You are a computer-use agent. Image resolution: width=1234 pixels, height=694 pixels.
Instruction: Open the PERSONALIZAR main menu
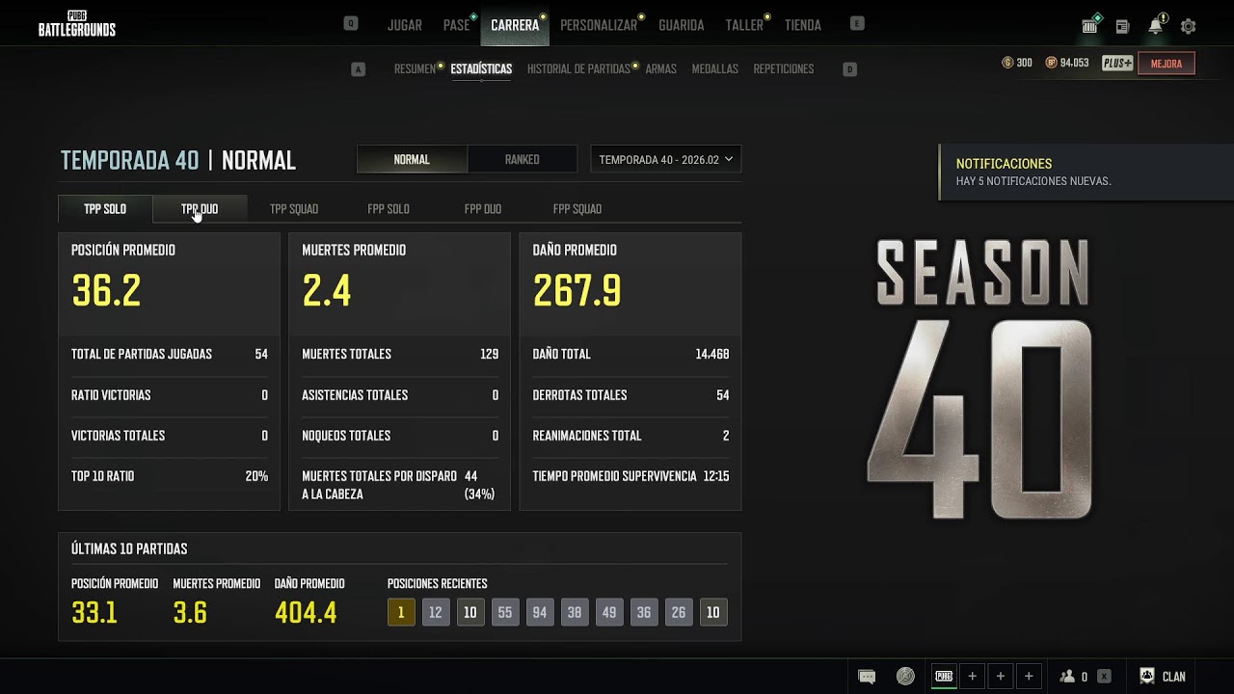click(x=599, y=25)
